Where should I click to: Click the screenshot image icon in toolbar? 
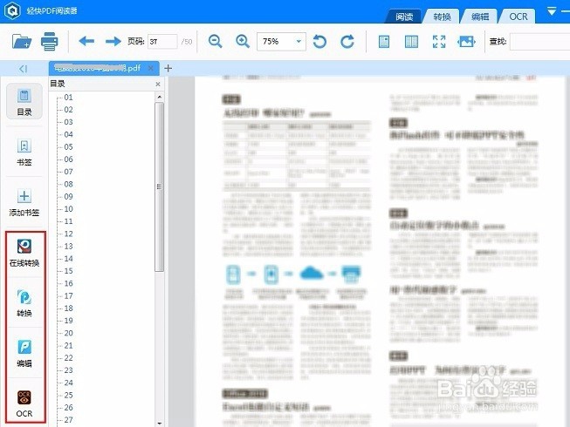[466, 42]
